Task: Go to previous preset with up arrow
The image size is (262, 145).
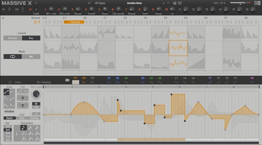Action: (x=164, y=3)
